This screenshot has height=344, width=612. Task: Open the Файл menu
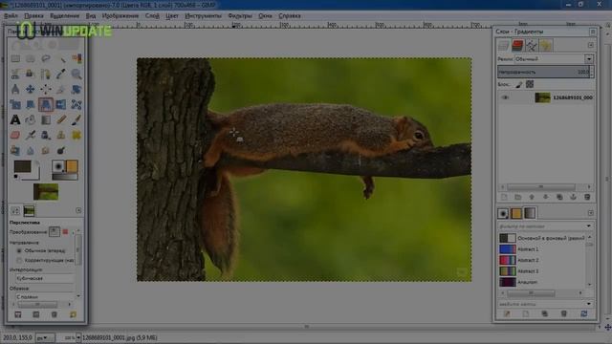pyautogui.click(x=11, y=16)
